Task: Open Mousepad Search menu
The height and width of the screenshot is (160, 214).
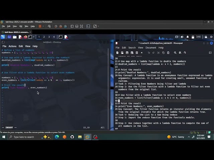Action: [132, 48]
